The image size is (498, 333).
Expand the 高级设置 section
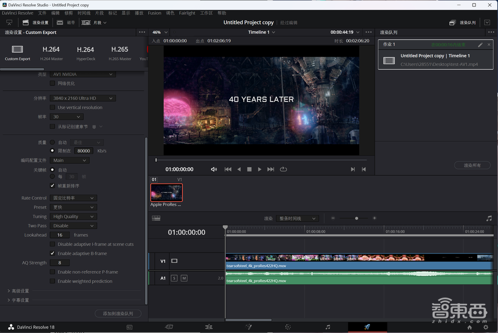(x=18, y=291)
